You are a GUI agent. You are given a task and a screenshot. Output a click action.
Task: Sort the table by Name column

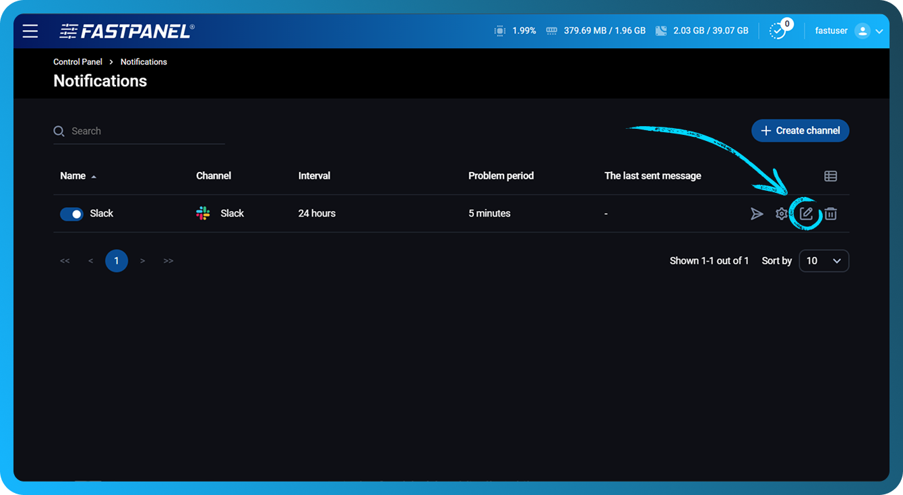point(73,176)
